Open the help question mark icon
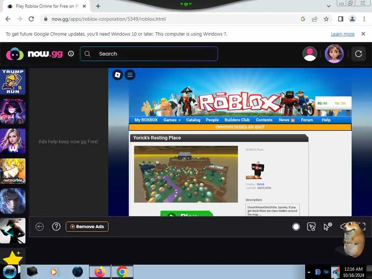The image size is (372, 279). (x=56, y=227)
